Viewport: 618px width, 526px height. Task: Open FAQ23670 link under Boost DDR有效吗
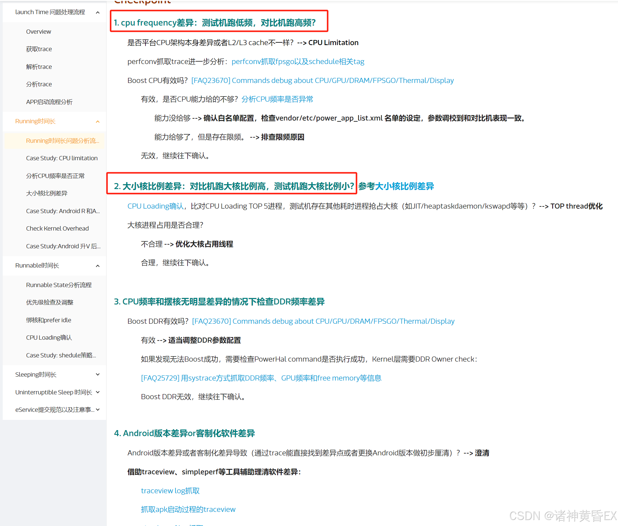click(x=323, y=321)
